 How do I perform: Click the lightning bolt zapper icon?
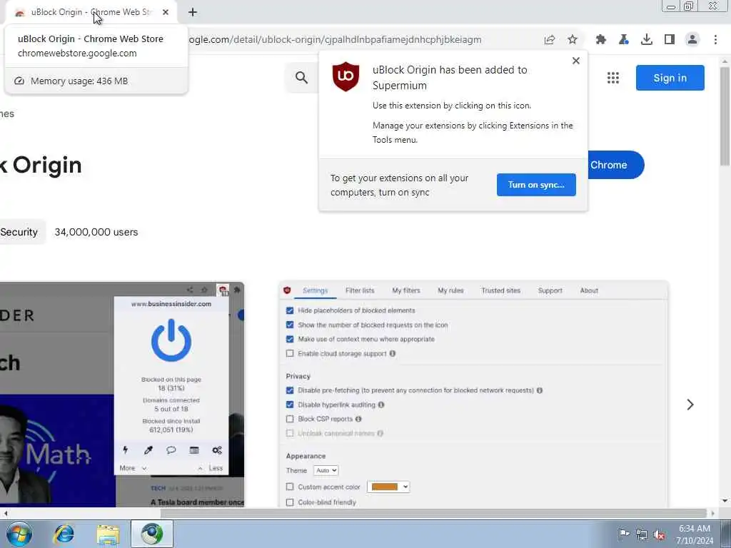pos(126,450)
